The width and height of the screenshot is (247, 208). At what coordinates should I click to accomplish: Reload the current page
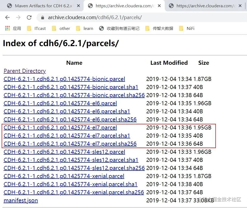[29, 18]
